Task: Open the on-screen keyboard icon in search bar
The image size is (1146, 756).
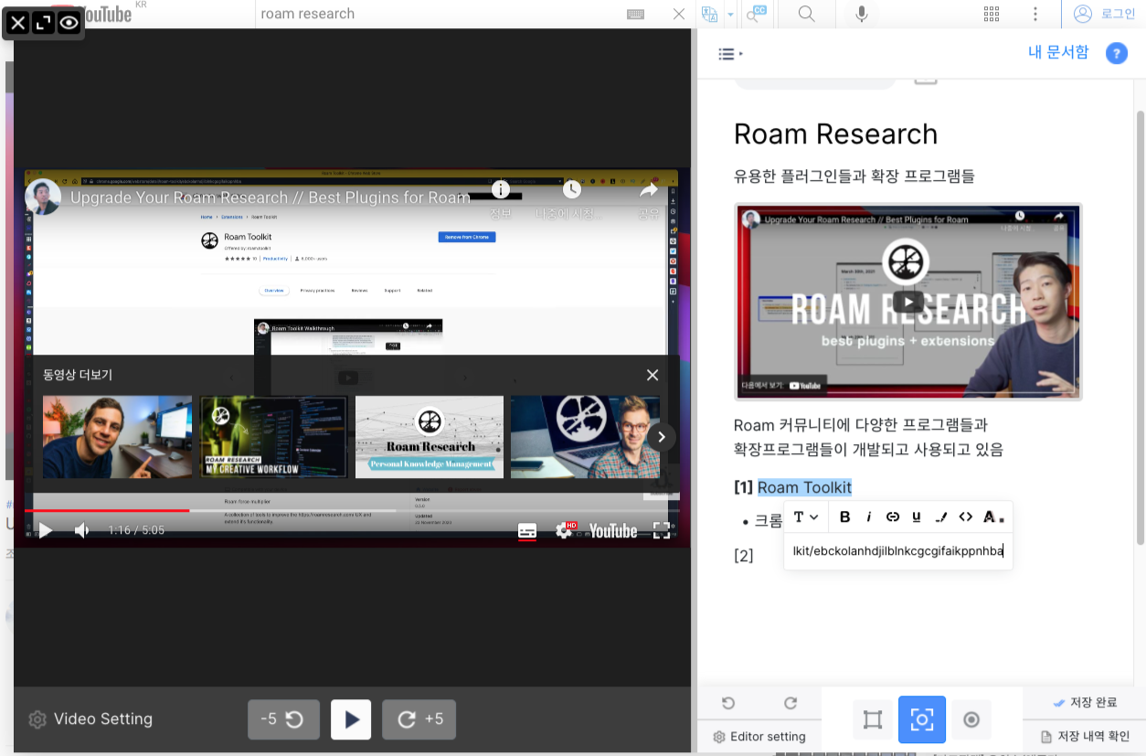Action: click(636, 14)
